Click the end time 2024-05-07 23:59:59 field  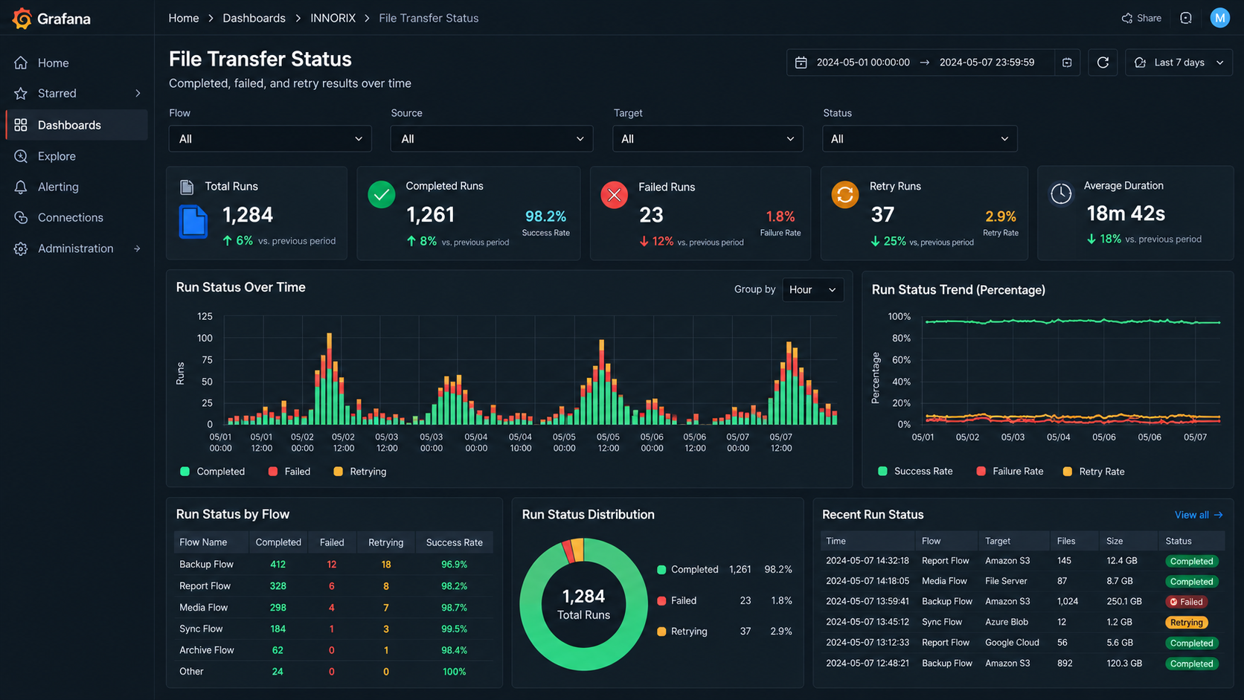(x=987, y=62)
